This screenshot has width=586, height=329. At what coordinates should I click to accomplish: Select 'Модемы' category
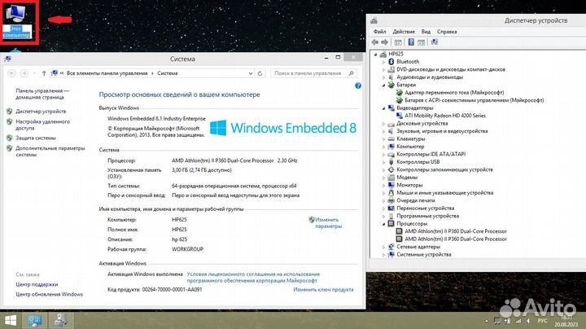point(407,178)
